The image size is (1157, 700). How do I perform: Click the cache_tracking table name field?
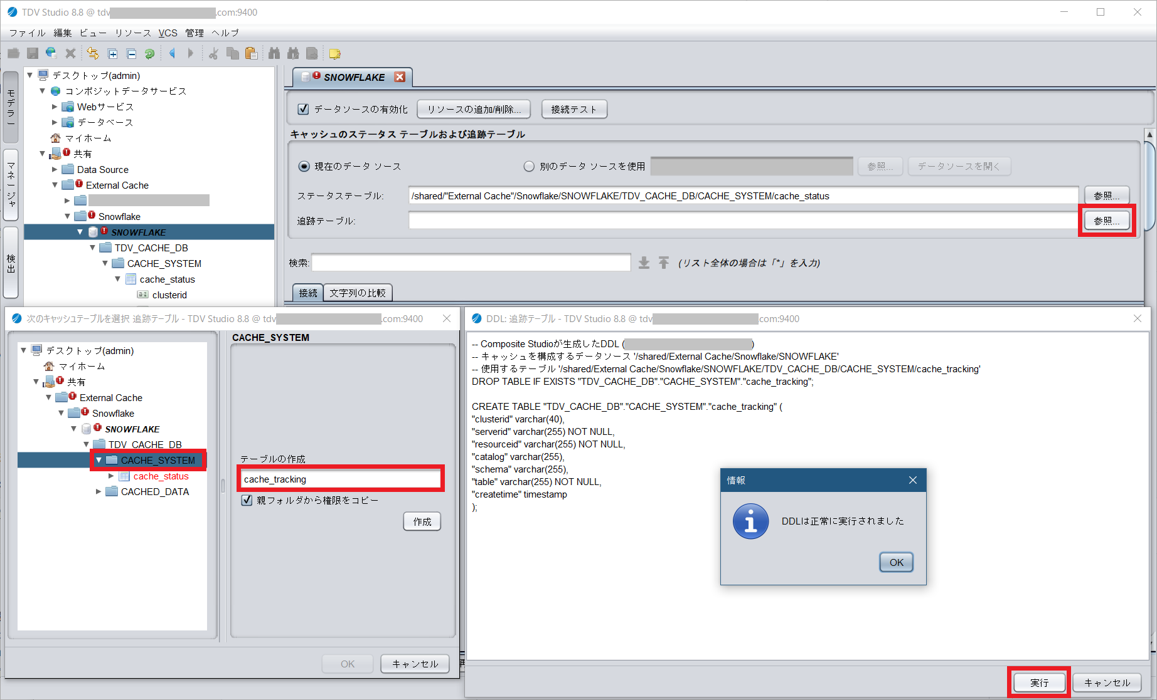click(x=341, y=479)
